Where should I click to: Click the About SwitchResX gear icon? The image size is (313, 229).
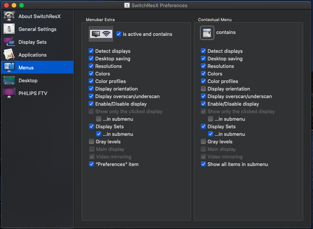9,16
